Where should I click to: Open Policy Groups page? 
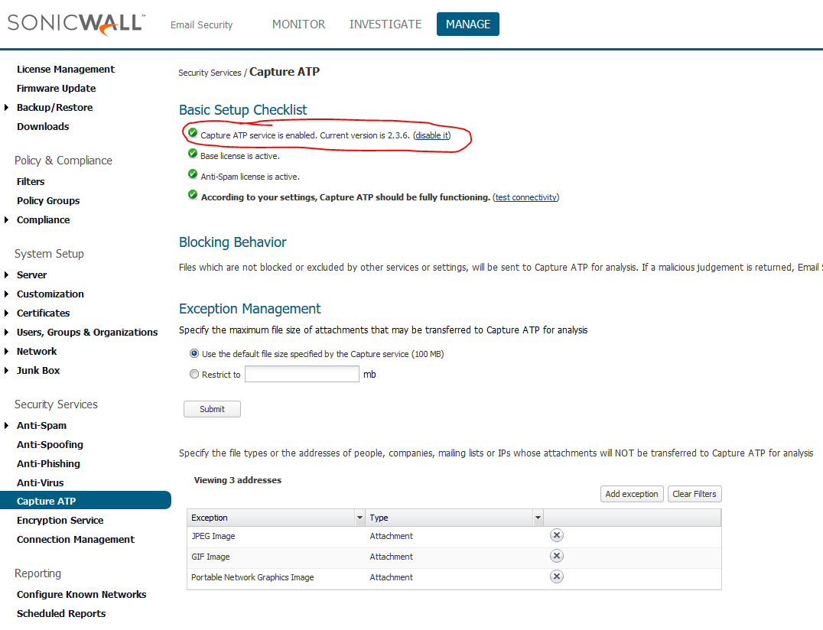click(48, 201)
